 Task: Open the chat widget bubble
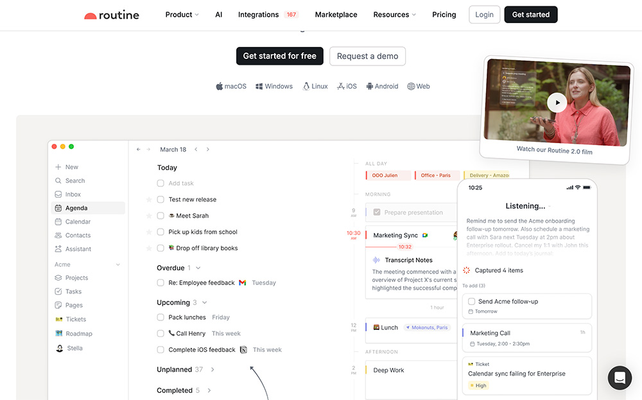620,378
